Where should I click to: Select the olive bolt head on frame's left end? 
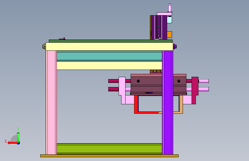pos(44,46)
